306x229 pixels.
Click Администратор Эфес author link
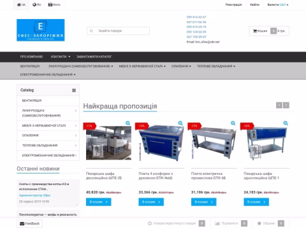(35, 195)
